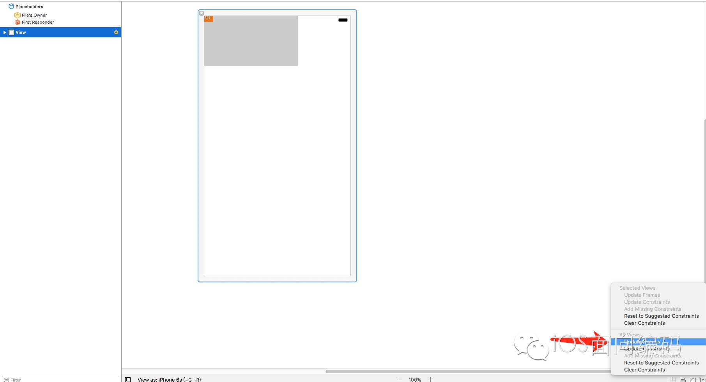The image size is (706, 382).
Task: Select File's Owner in document outline
Action: (x=34, y=15)
